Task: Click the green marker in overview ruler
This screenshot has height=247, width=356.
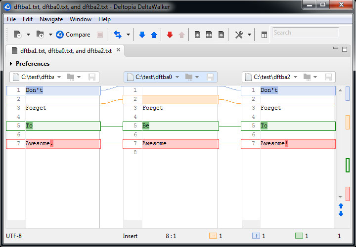Action: coord(348,165)
